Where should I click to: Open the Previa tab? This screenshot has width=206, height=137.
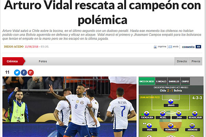click(196, 61)
